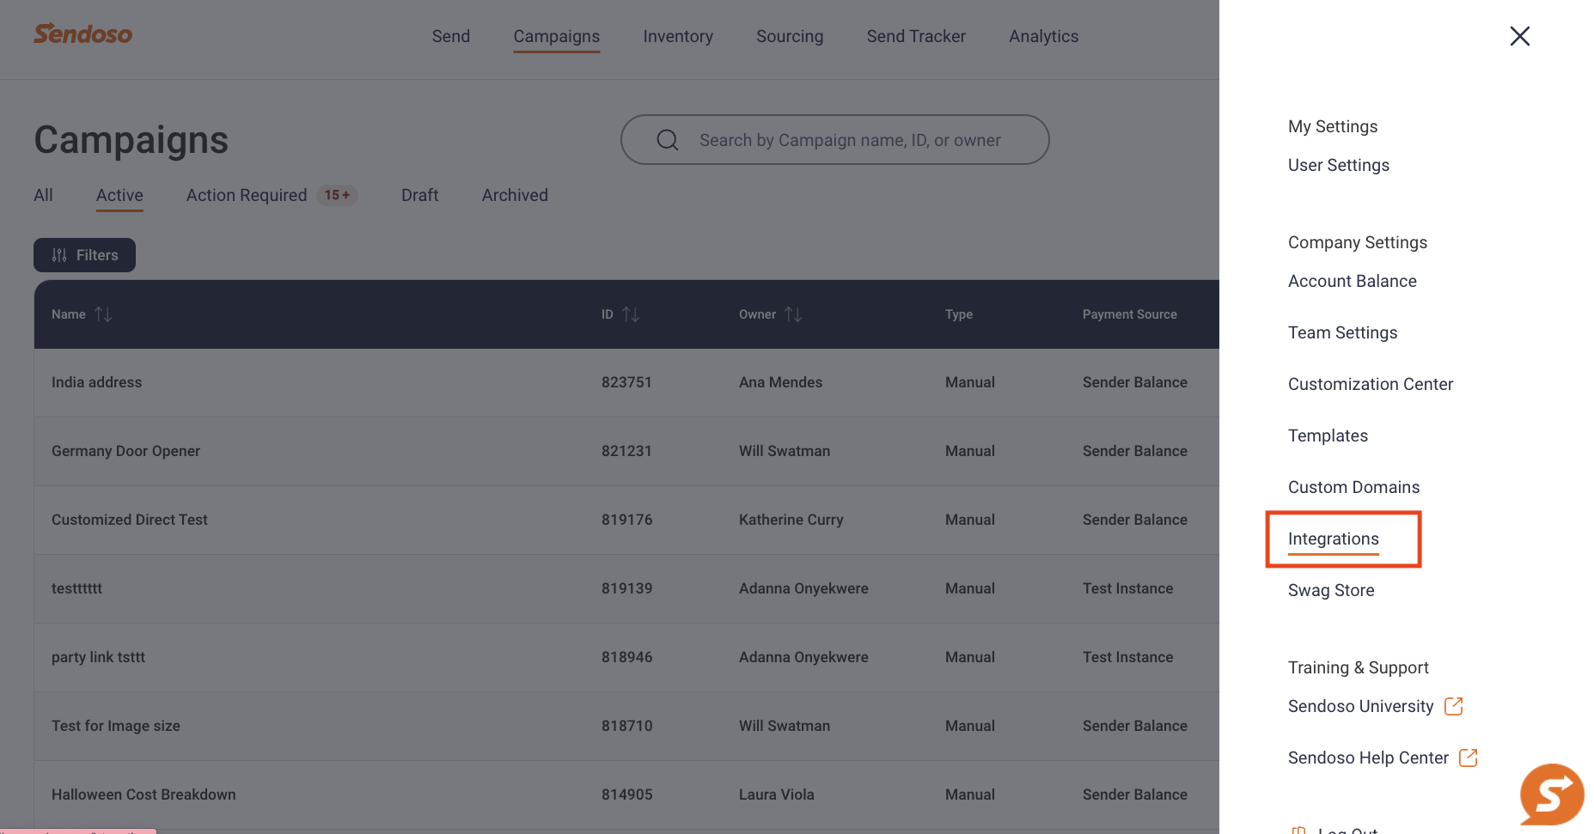Open the India address campaign
Screen dimensions: 1594x834
97,382
